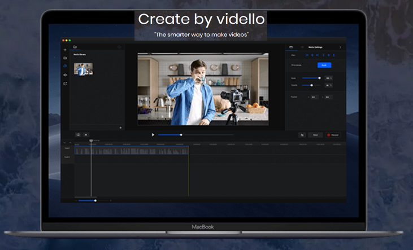Screen dimensions: 413x250
Task: Align the media to horizontal center
Action: pos(312,55)
